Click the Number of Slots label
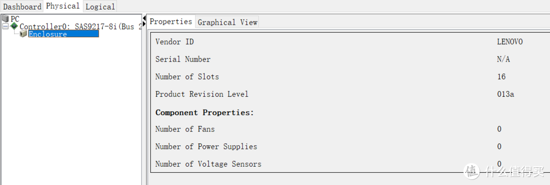This screenshot has height=185, width=550. [x=187, y=76]
